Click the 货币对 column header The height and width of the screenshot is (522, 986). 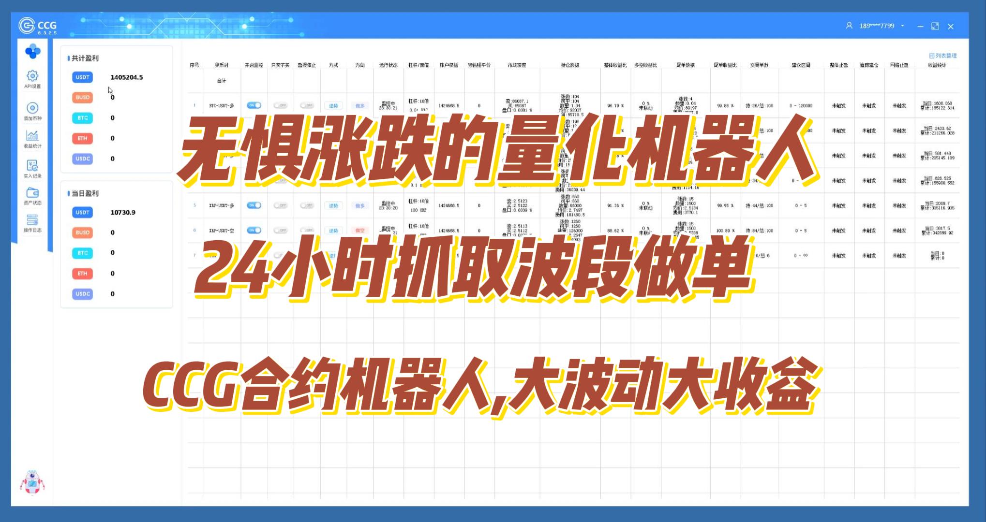click(x=222, y=65)
